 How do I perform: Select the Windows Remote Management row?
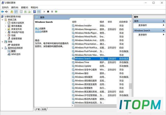[x=100, y=55]
